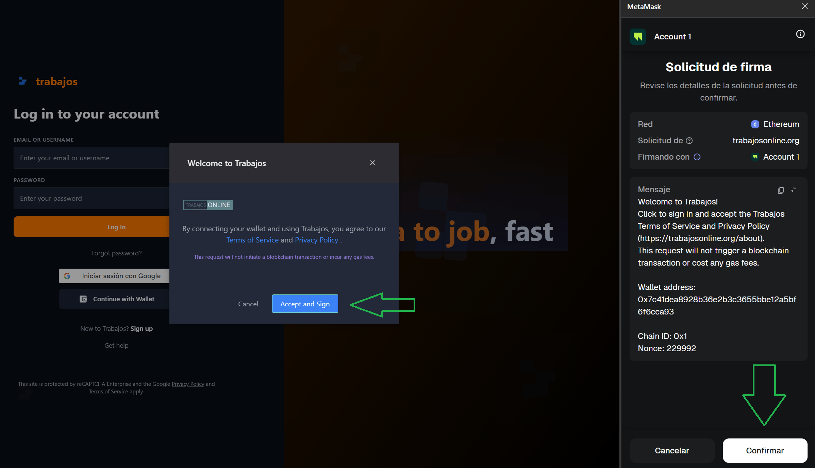Image resolution: width=815 pixels, height=468 pixels.
Task: Click the Solicitud de firma heading
Action: point(718,67)
